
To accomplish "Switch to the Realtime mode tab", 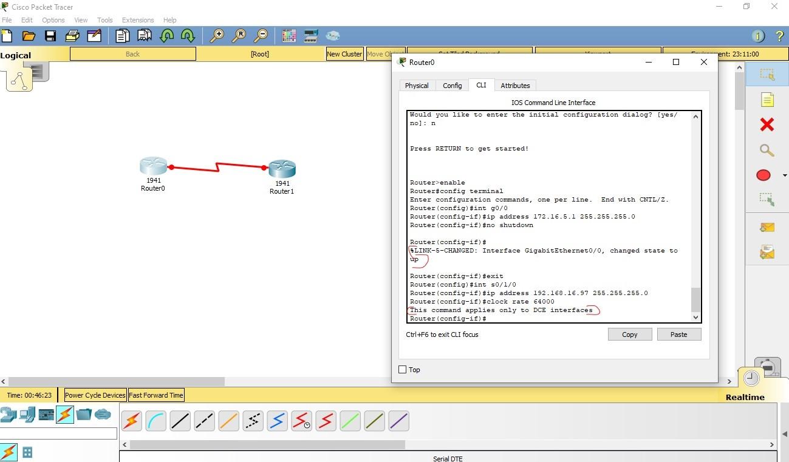I will [x=745, y=397].
